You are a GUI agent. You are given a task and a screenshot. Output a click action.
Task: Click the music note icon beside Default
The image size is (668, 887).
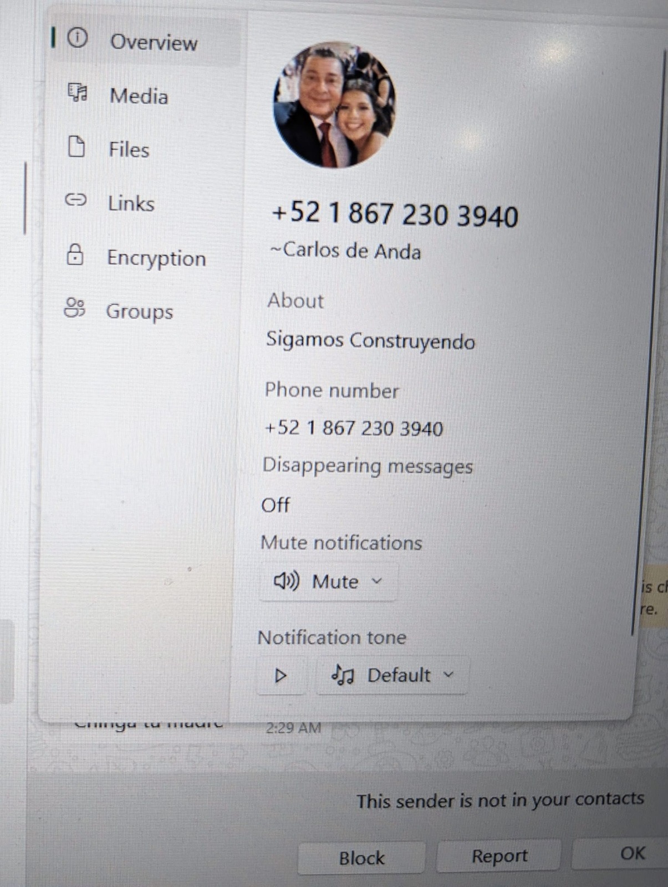pyautogui.click(x=343, y=675)
